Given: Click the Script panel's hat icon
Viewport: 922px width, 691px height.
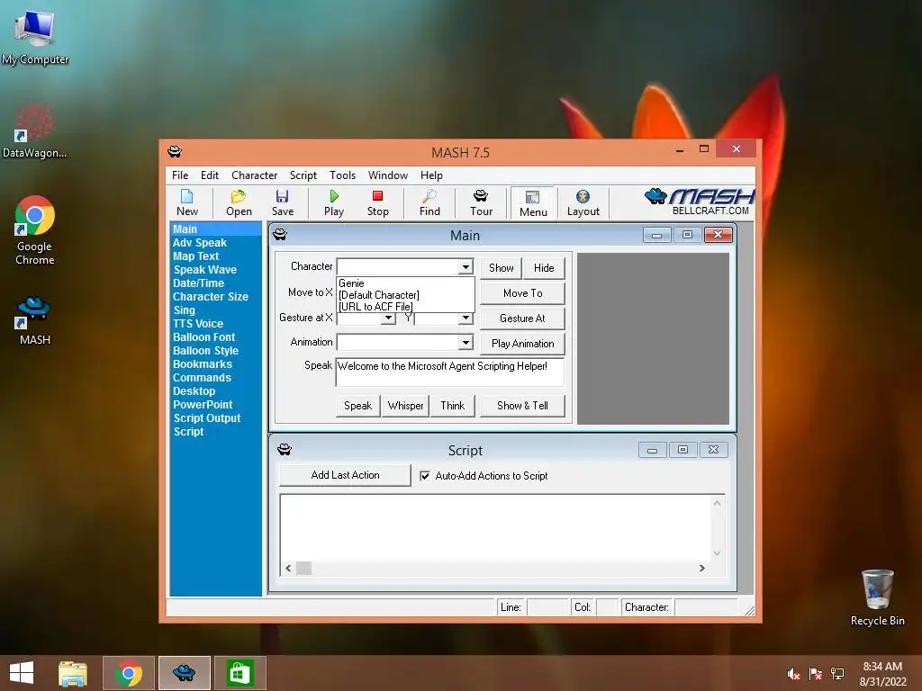Looking at the screenshot, I should (x=285, y=450).
